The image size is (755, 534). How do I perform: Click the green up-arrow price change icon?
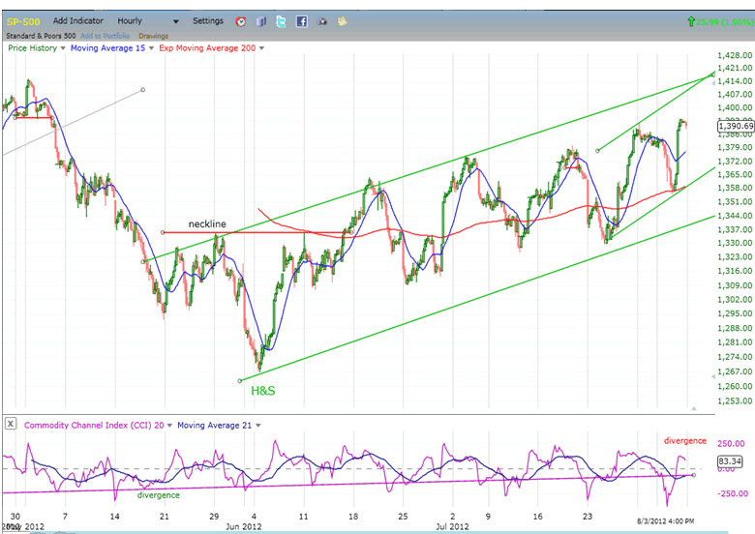[691, 21]
